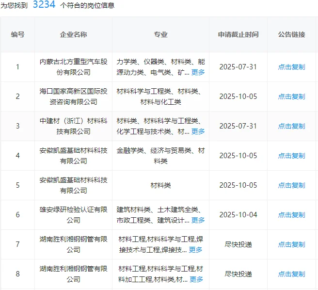The image size is (318, 290).
Task: Click 点击复制 in row number 7
Action: click(x=291, y=244)
